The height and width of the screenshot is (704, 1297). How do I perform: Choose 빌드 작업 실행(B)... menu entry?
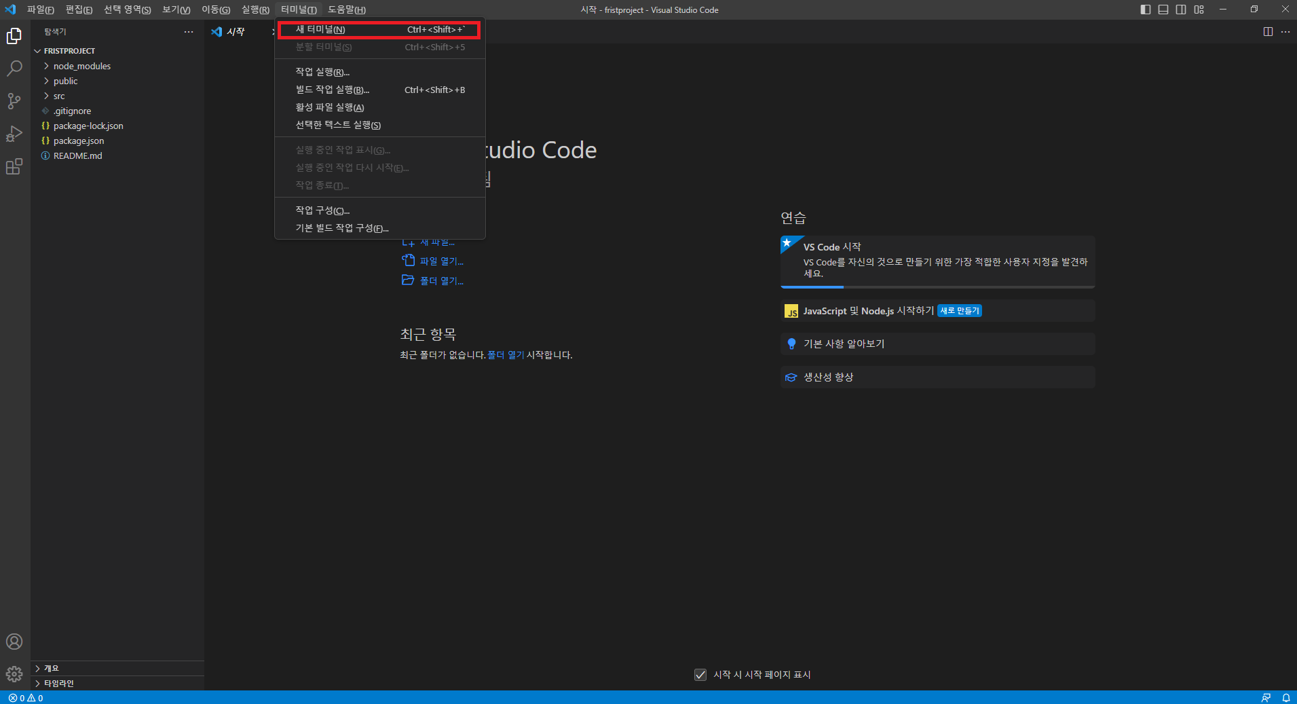tap(380, 90)
